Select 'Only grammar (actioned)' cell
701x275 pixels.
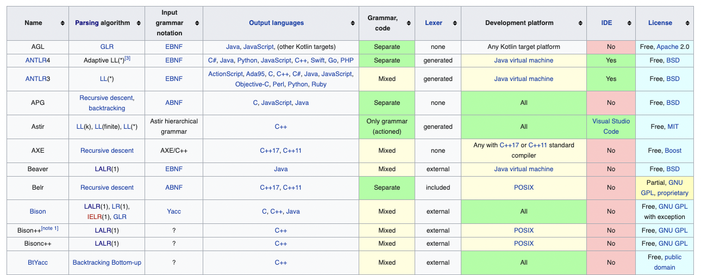point(387,127)
